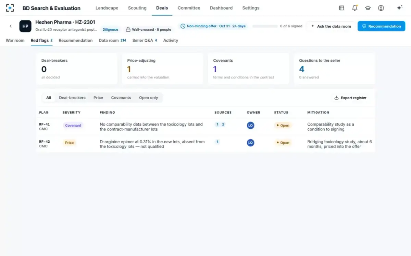Open the Dashboard section

tap(221, 8)
